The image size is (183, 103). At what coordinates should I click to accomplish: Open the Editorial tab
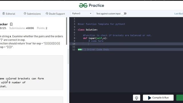coord(9,14)
